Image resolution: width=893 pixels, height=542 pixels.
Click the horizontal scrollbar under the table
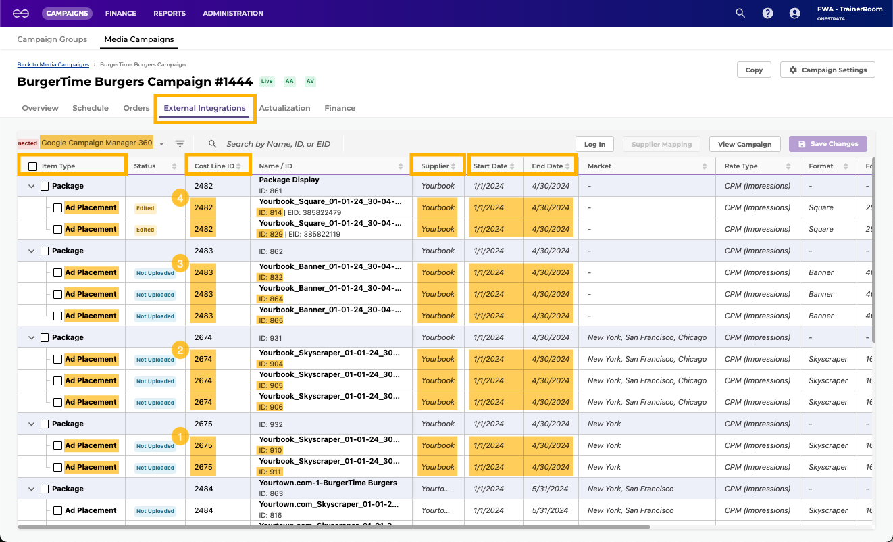point(334,526)
